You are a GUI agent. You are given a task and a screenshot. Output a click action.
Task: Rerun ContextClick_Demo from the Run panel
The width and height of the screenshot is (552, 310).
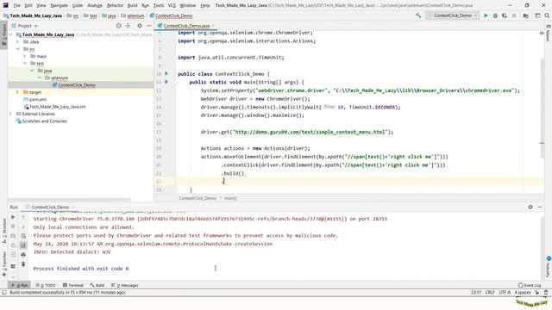(x=13, y=217)
